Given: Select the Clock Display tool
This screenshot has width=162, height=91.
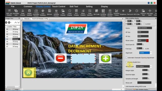Looking at the screenshot, I should (x=70, y=12).
